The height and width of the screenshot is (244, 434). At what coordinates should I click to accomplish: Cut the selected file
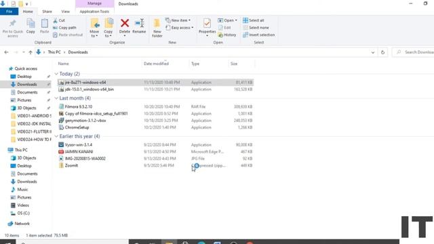(59, 20)
